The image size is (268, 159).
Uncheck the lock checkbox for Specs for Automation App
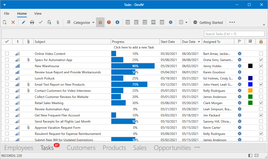click(261, 60)
